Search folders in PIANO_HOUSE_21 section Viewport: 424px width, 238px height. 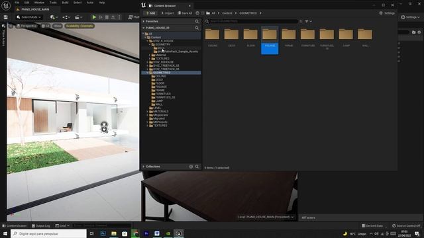point(197,28)
